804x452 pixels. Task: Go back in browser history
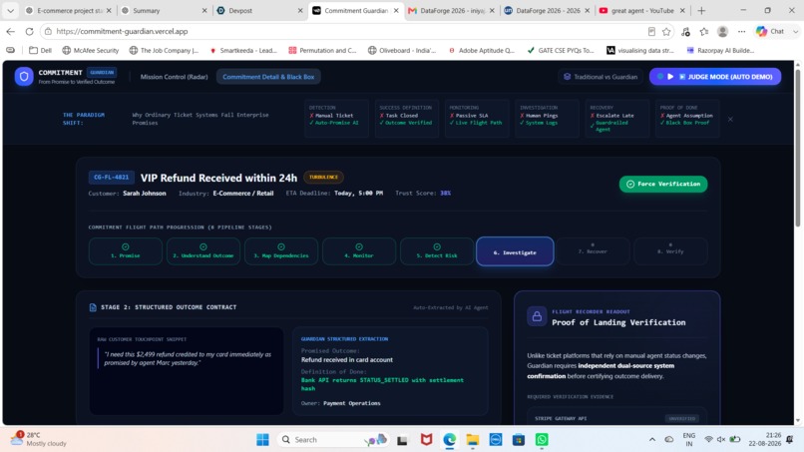(x=11, y=31)
